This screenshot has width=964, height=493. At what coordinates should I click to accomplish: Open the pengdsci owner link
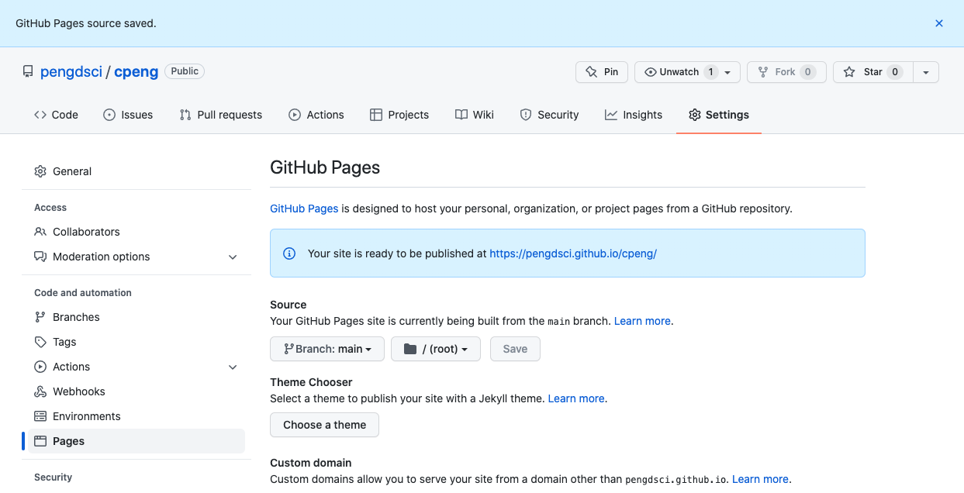point(71,72)
